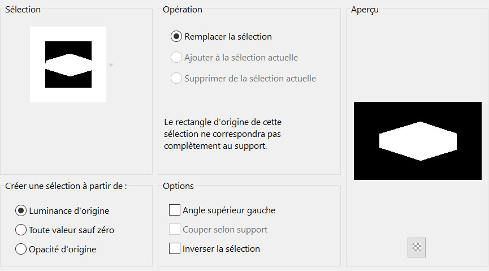Tick Couper selon support checkbox
Viewport: 489px width, 271px height.
coord(175,230)
